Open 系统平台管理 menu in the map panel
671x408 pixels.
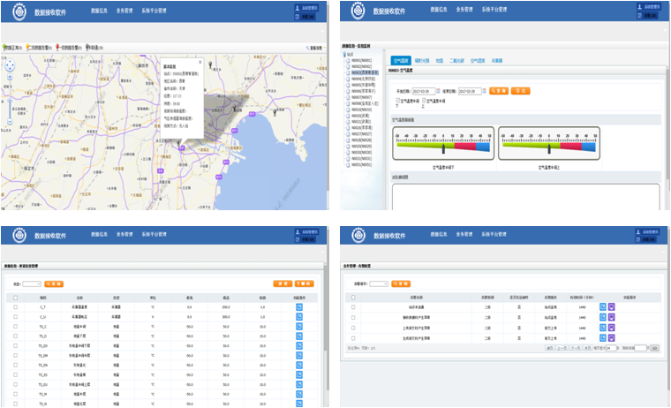pos(154,11)
